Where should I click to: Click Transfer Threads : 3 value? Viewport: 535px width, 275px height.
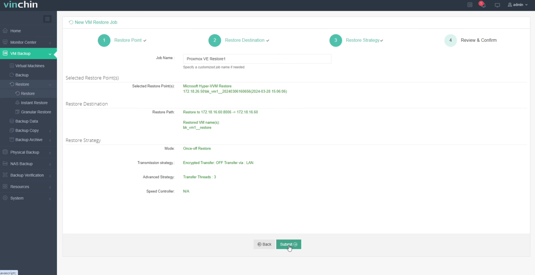click(199, 177)
